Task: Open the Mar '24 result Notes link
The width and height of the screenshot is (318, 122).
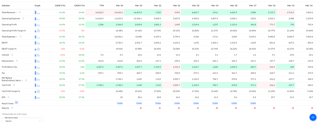Action: click(120, 103)
